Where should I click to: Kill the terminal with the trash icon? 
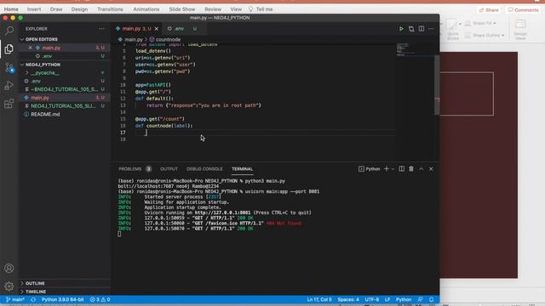point(411,169)
